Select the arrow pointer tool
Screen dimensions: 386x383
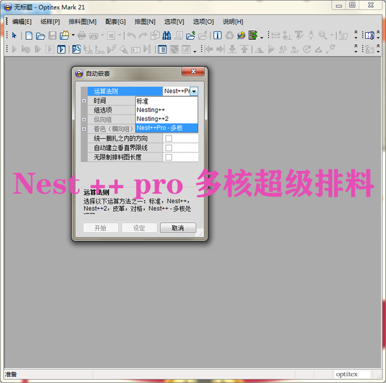pyautogui.click(x=15, y=35)
